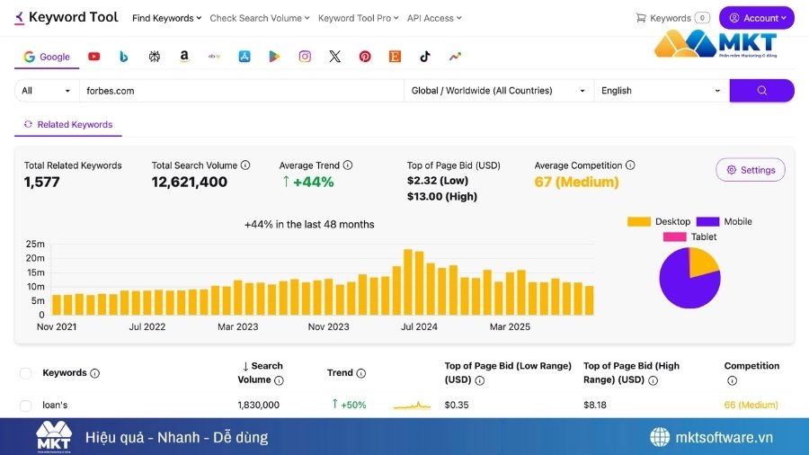Open the Google Trends icon
This screenshot has height=455, width=809.
pos(455,57)
